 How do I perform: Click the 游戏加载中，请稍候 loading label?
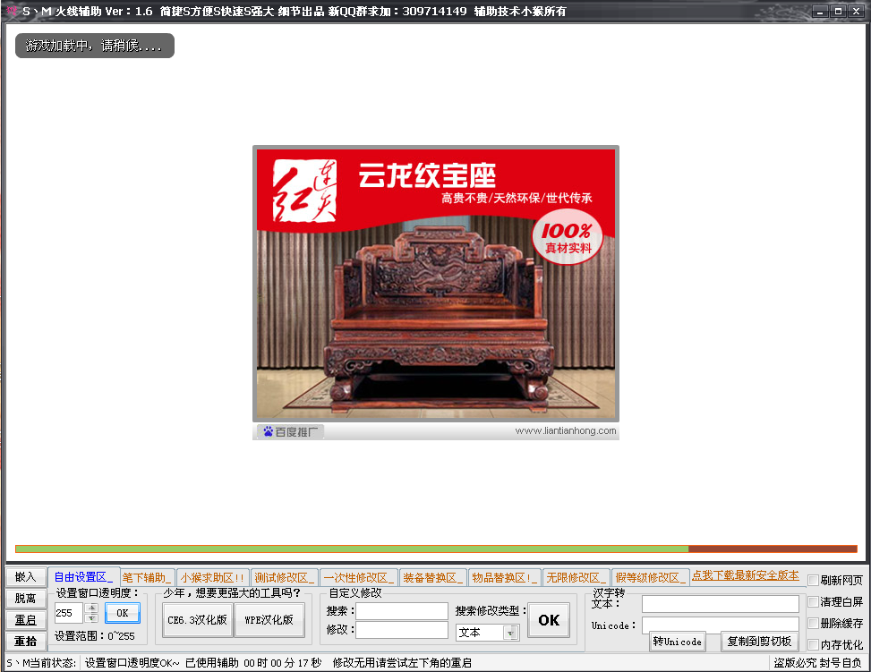[94, 46]
